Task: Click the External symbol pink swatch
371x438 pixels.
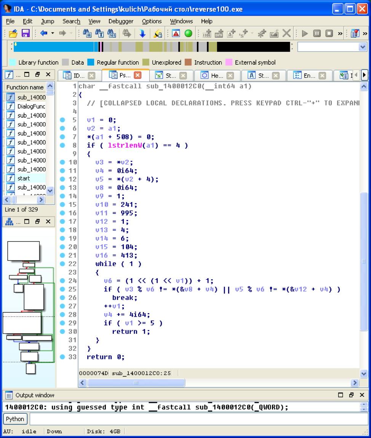Action: click(x=229, y=62)
